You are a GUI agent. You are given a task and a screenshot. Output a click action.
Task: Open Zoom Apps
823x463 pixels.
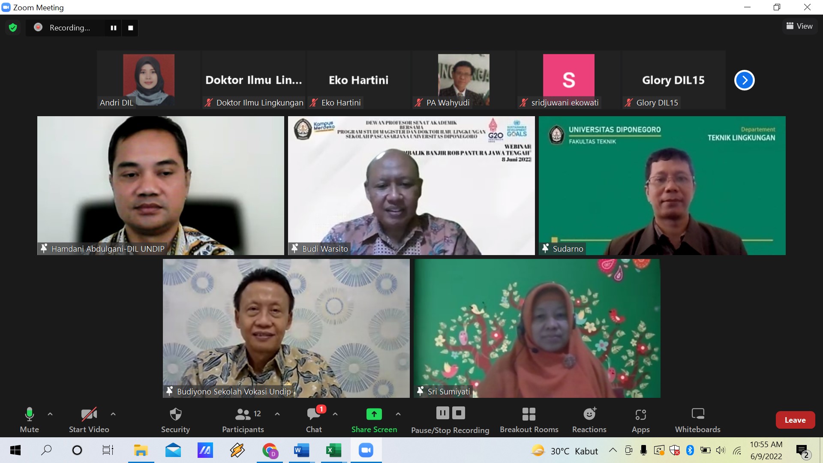tap(640, 420)
